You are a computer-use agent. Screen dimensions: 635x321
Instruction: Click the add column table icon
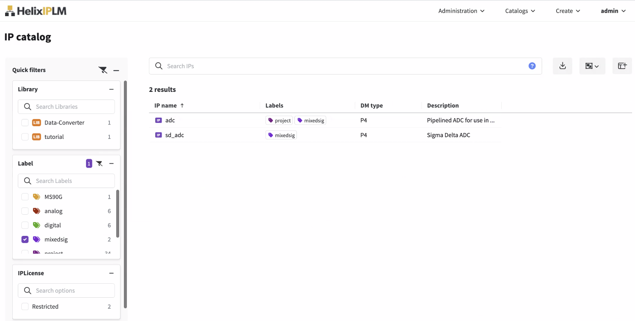[622, 66]
